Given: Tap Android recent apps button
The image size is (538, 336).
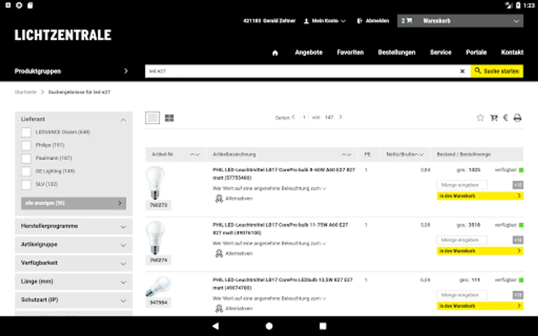Looking at the screenshot, I should [x=323, y=326].
